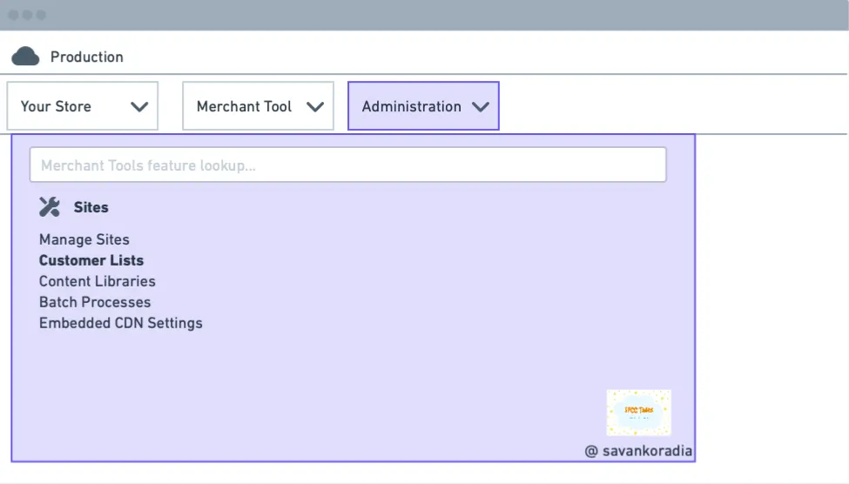Click the Your Store chevron arrow

point(139,107)
